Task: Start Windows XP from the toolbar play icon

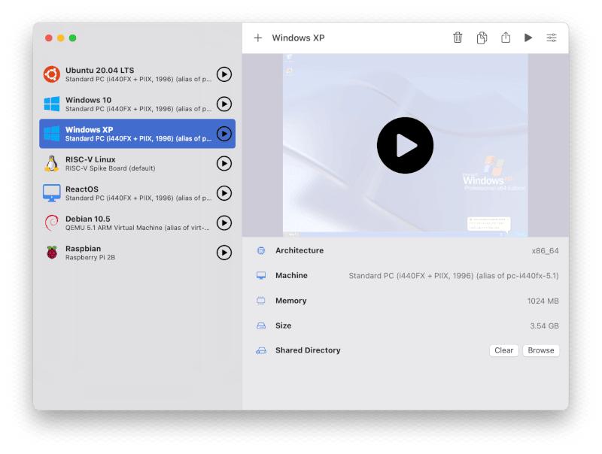Action: pos(528,38)
